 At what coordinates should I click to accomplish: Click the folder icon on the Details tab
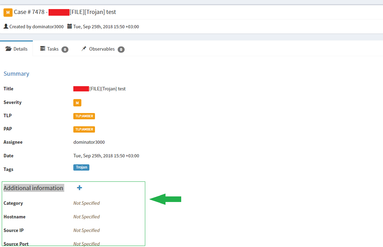[x=8, y=49]
